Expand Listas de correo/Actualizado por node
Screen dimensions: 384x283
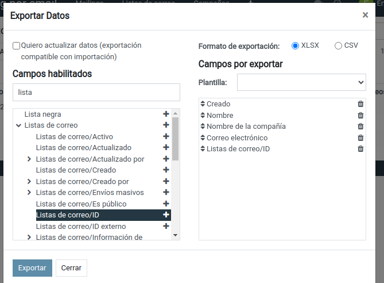(x=29, y=159)
